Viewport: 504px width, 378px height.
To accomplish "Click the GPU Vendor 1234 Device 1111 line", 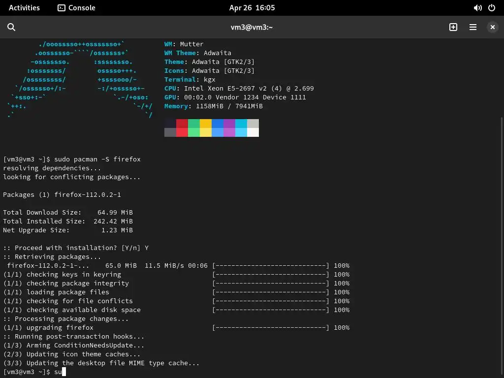I will click(235, 97).
